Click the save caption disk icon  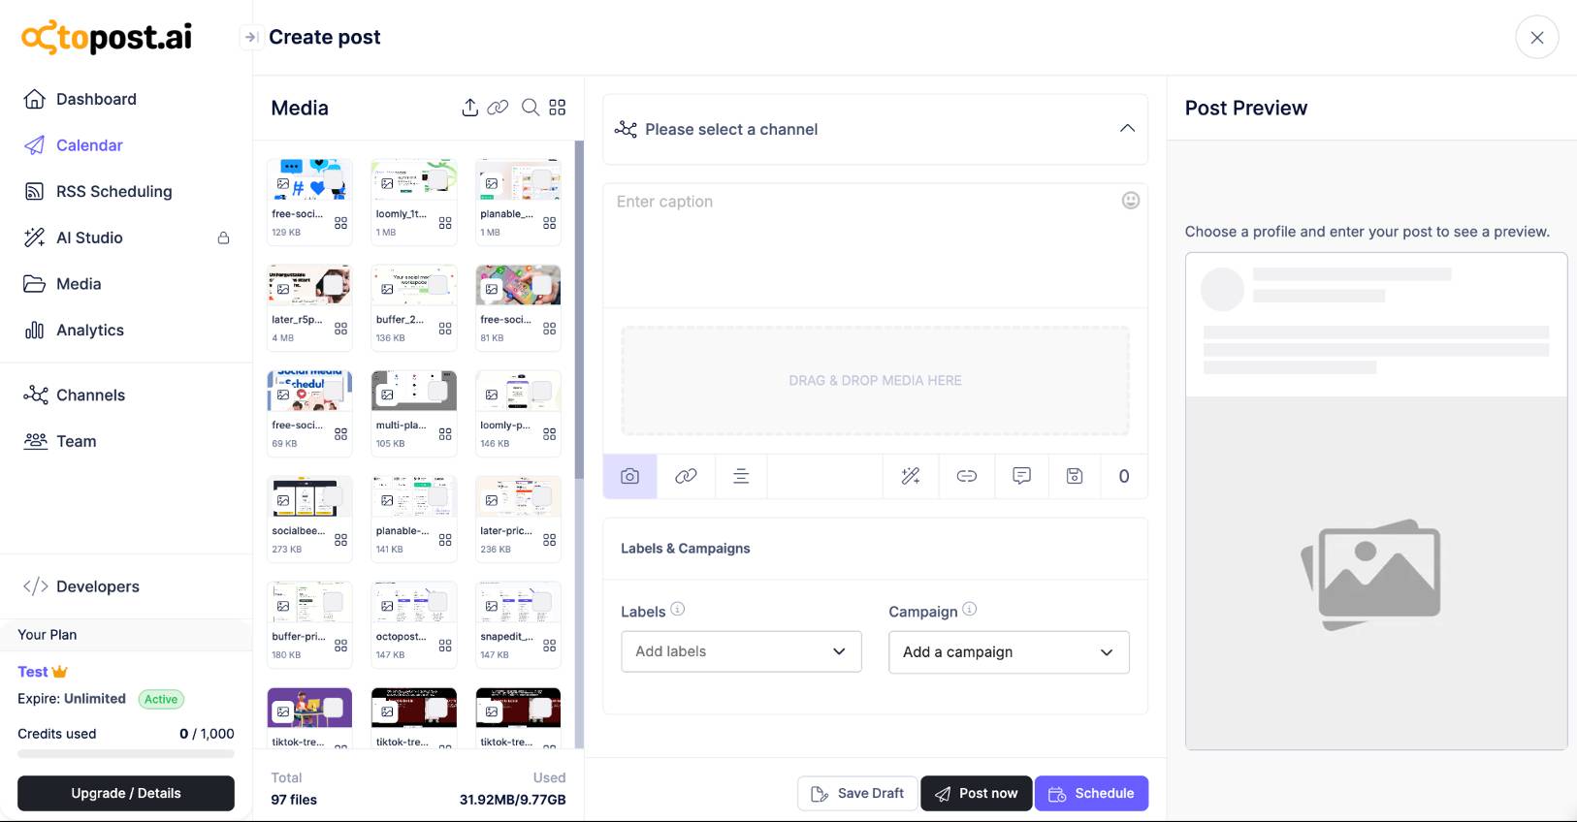(1075, 476)
